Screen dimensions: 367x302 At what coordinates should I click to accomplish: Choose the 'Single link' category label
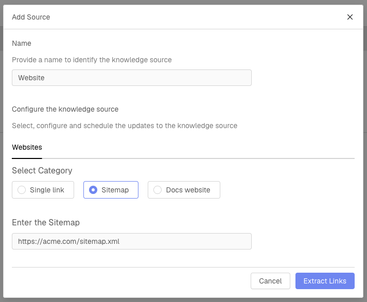coord(47,190)
